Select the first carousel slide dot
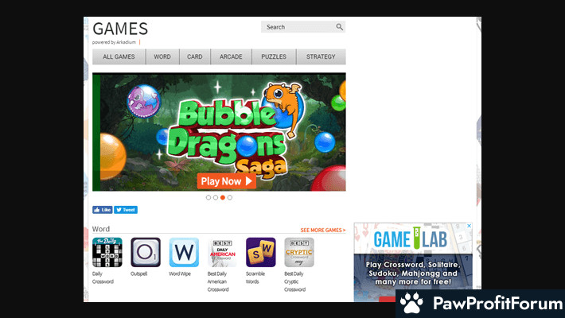565x318 pixels. tap(208, 197)
